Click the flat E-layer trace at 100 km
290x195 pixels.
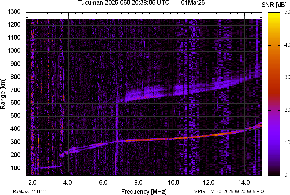[46, 167]
